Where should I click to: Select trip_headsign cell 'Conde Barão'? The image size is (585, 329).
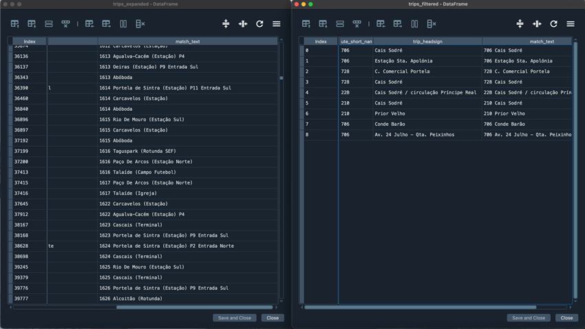click(x=427, y=124)
